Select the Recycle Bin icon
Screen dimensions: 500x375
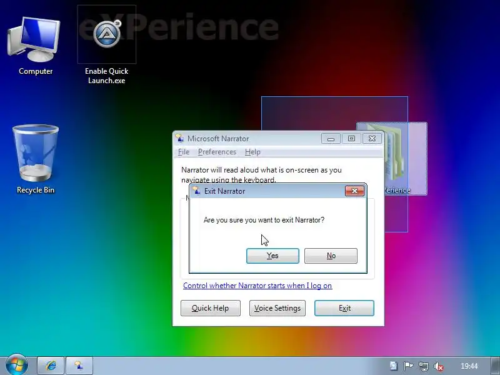pos(36,159)
